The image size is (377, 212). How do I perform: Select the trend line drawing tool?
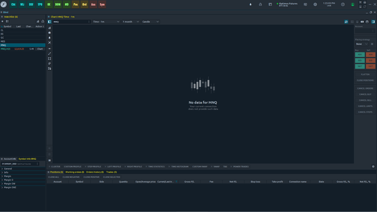coord(50,54)
